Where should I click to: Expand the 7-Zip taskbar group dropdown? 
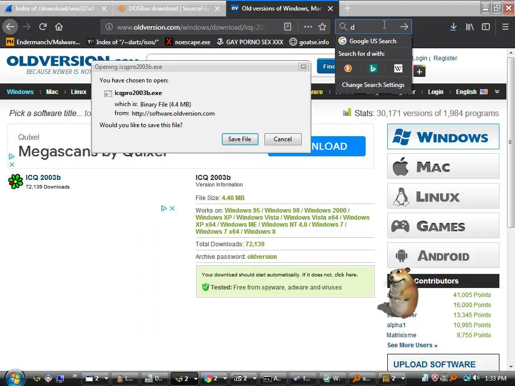click(254, 378)
